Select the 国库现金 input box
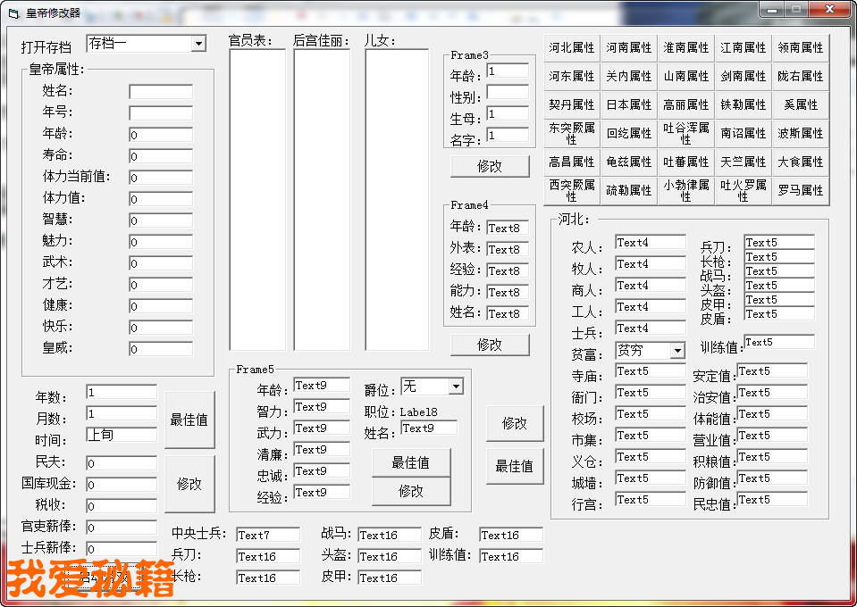Viewport: 857px width, 607px height. pyautogui.click(x=122, y=485)
